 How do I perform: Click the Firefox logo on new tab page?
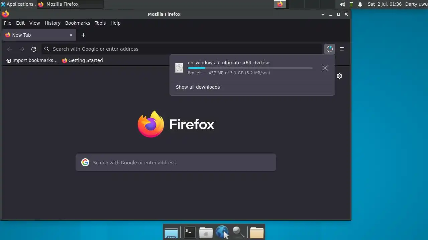click(151, 124)
